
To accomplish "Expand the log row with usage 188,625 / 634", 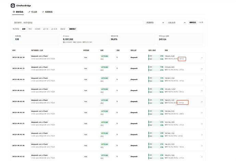I will (202, 58).
